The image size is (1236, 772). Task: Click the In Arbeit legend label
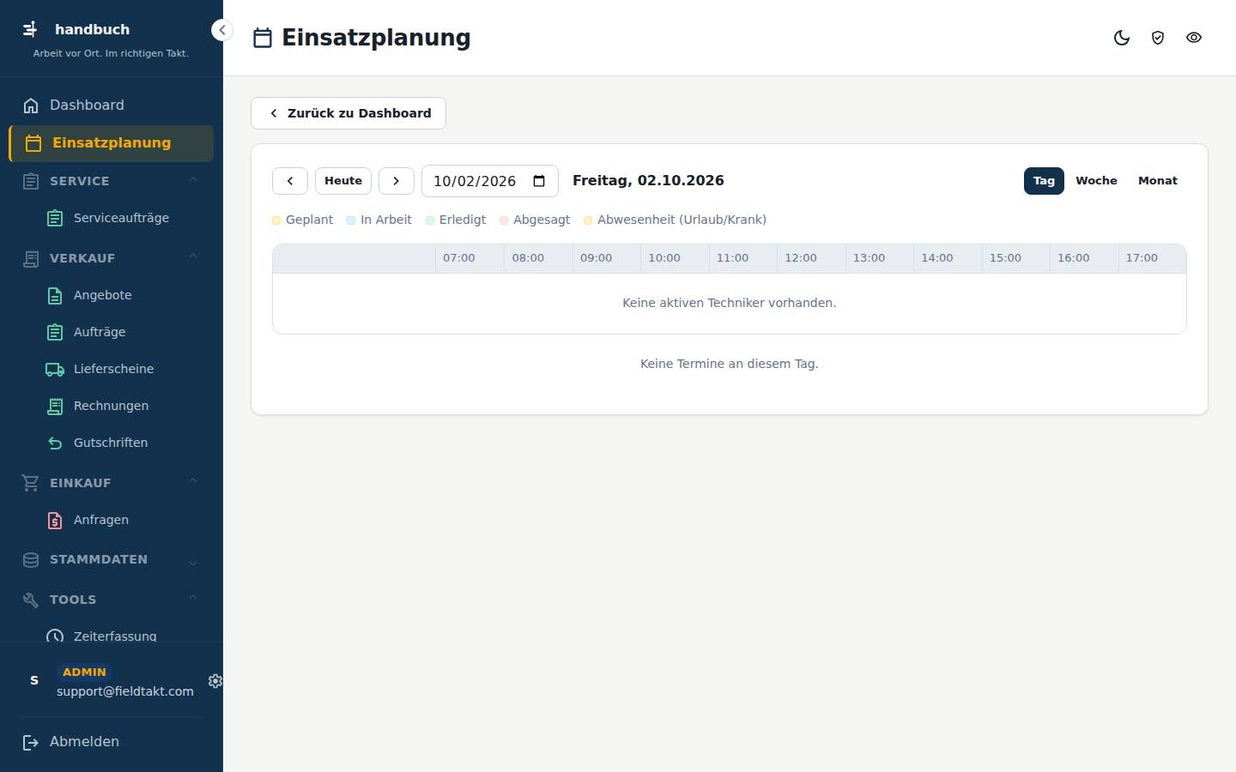(x=386, y=220)
